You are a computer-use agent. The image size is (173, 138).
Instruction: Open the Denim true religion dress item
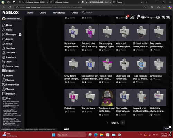tap(73, 32)
